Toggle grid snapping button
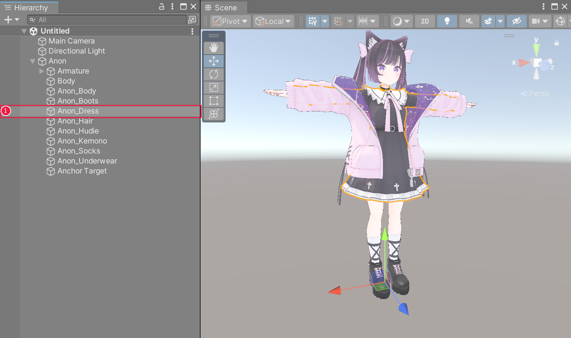The image size is (571, 338). tap(338, 21)
